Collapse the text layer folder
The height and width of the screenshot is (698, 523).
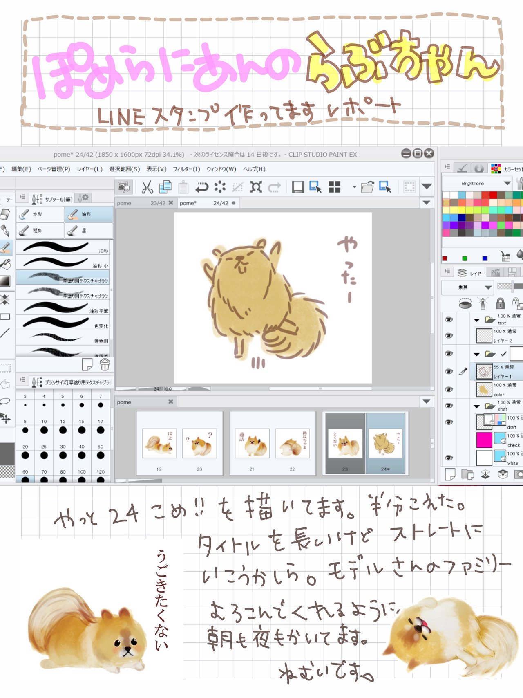point(476,320)
